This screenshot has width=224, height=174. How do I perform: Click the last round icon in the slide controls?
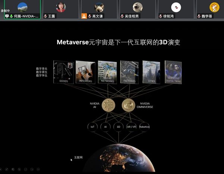click(x=38, y=169)
